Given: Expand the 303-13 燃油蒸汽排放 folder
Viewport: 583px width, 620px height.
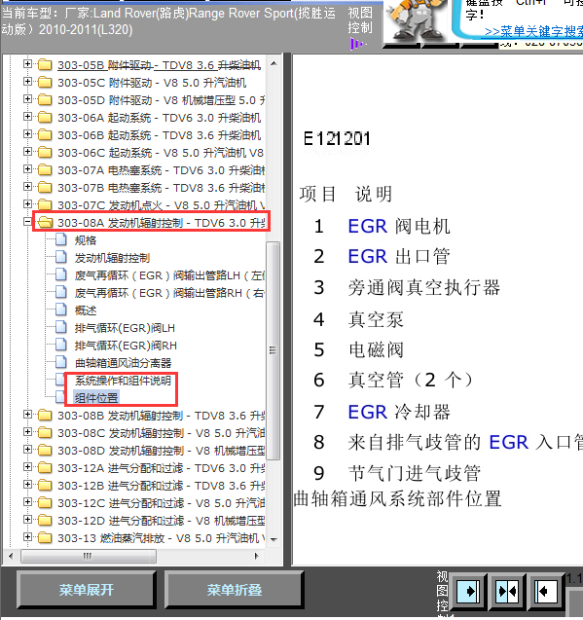Looking at the screenshot, I should (x=27, y=537).
